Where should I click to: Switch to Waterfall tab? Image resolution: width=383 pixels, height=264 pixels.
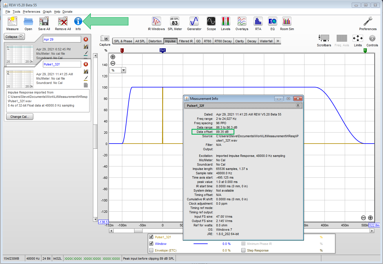266,41
